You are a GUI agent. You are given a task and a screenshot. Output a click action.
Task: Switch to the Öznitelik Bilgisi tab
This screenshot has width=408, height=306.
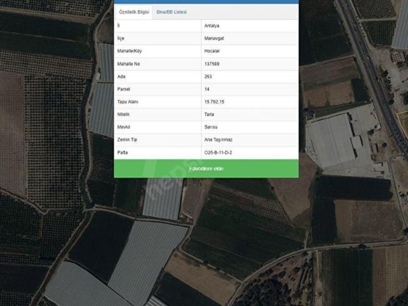[134, 12]
